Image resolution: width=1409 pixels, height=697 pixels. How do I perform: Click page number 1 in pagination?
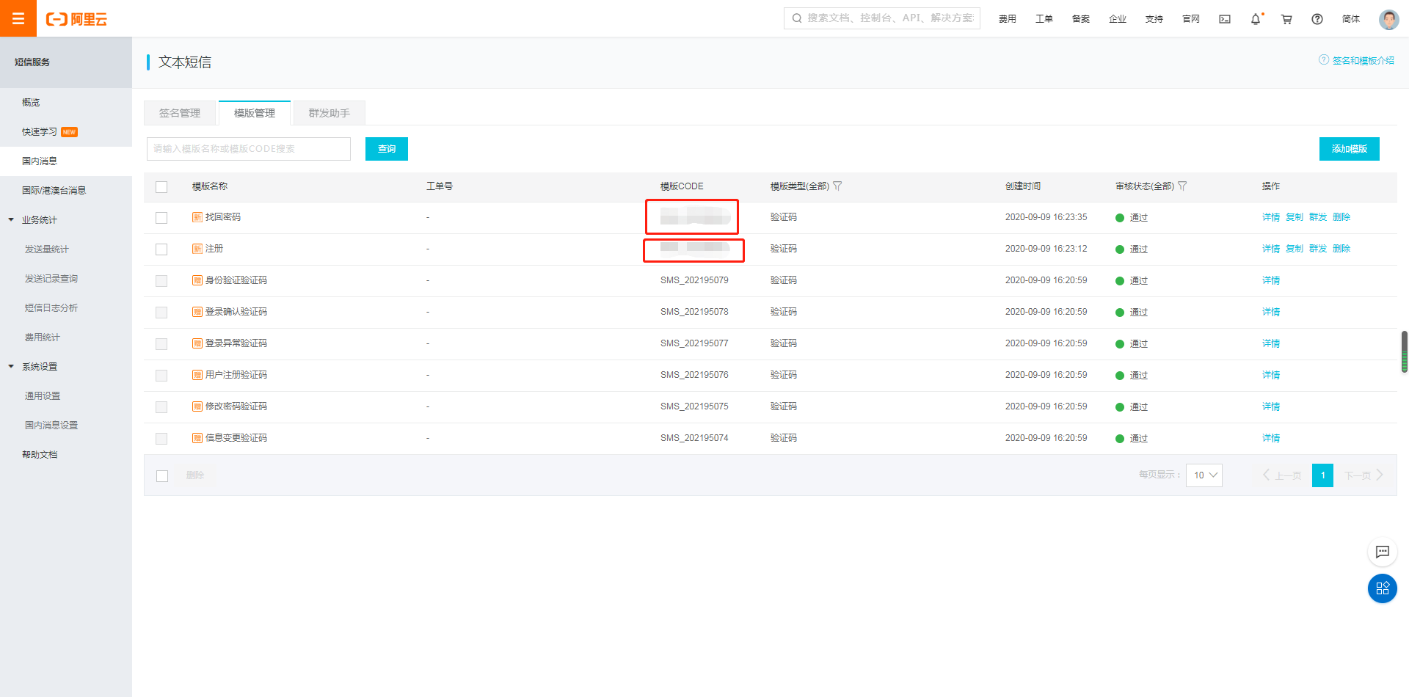1323,475
